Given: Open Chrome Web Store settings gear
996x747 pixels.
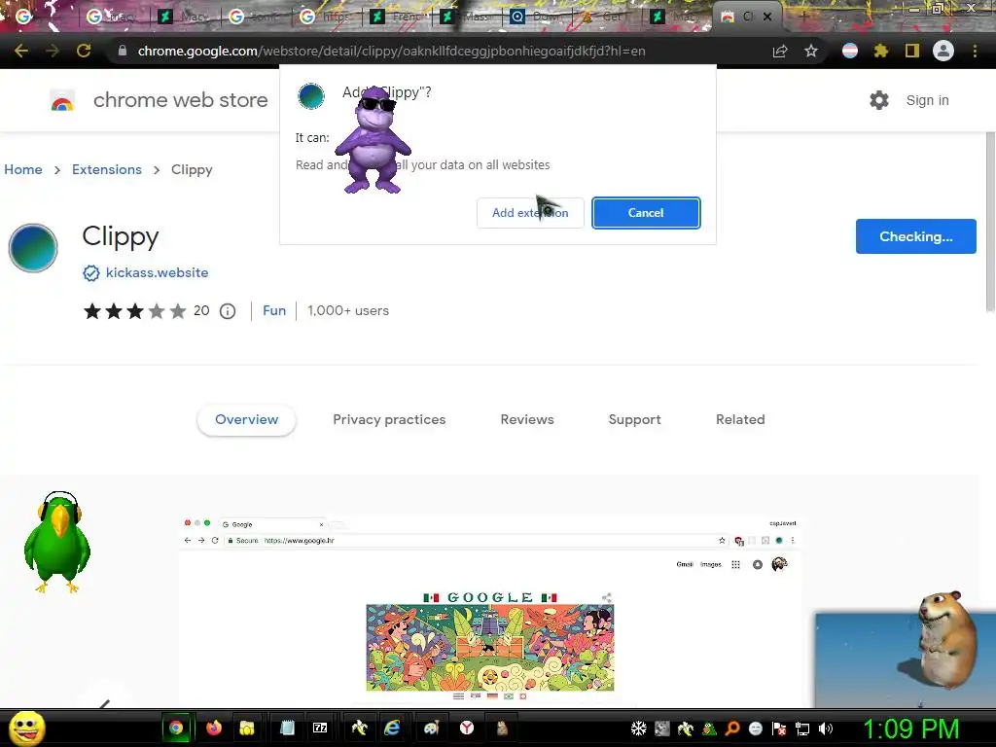Looking at the screenshot, I should (879, 100).
